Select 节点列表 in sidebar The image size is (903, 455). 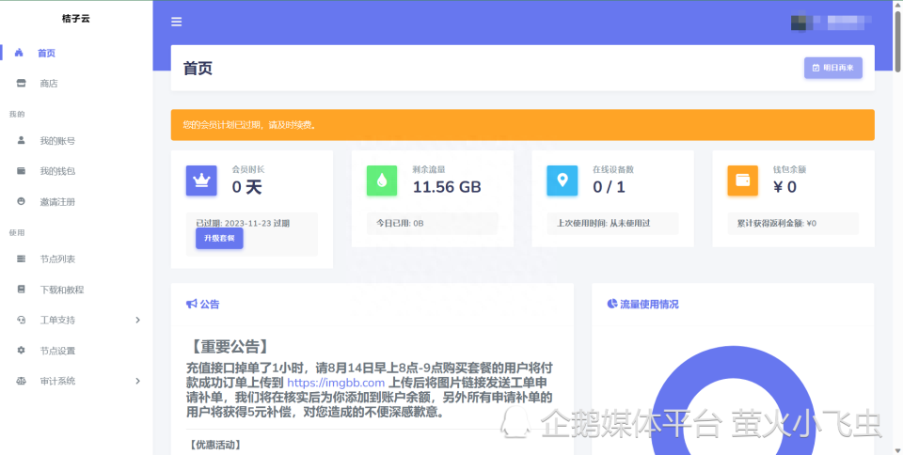[x=56, y=259]
